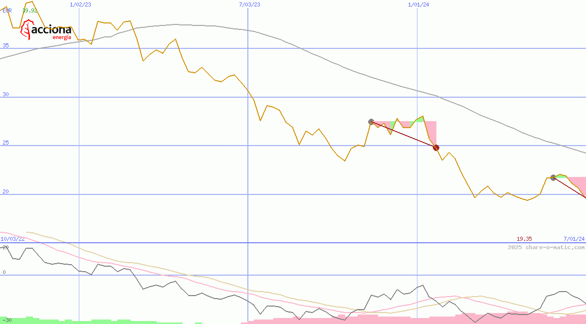This screenshot has width=586, height=324.
Task: Click the 19.35 last price value
Action: 524,239
